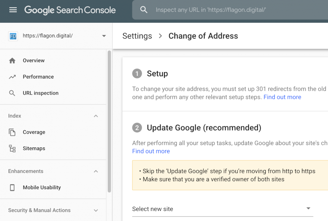This screenshot has height=221, width=328.
Task: Click the FD property favicon
Action: [13, 36]
